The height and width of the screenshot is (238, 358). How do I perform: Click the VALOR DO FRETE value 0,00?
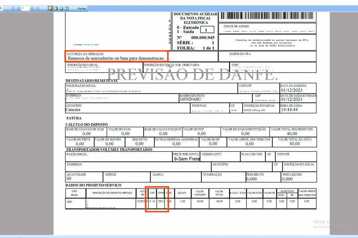point(80,144)
